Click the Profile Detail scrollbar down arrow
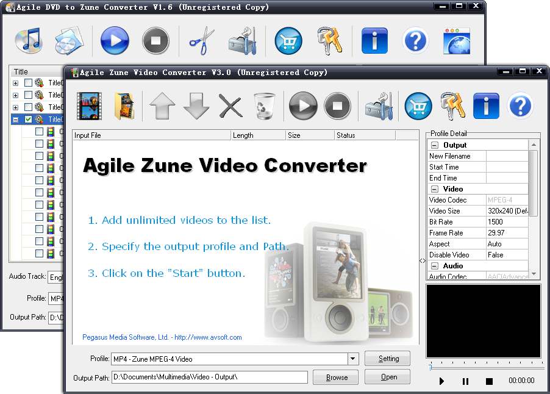The image size is (550, 394). pos(534,274)
